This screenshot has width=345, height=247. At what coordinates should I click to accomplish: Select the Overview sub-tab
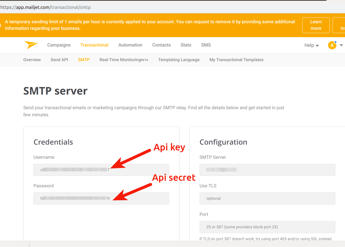(32, 60)
